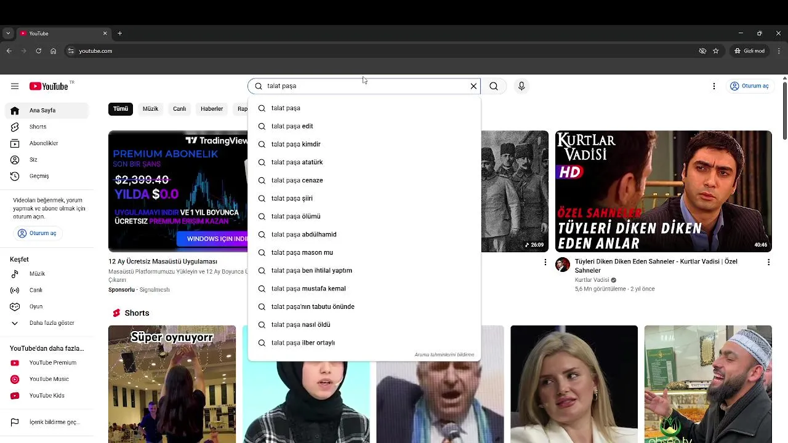
Task: Open the blonde woman Shorts thumbnail
Action: (574, 384)
